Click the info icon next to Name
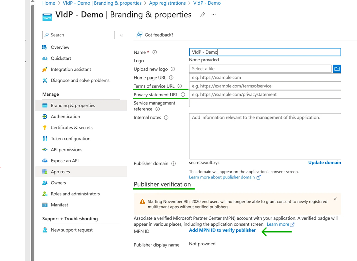This screenshot has height=261, width=357. tap(155, 52)
